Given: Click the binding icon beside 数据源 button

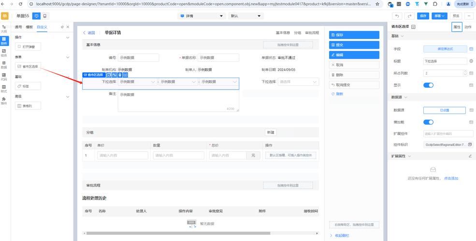Looking at the screenshot, I should 471,110.
